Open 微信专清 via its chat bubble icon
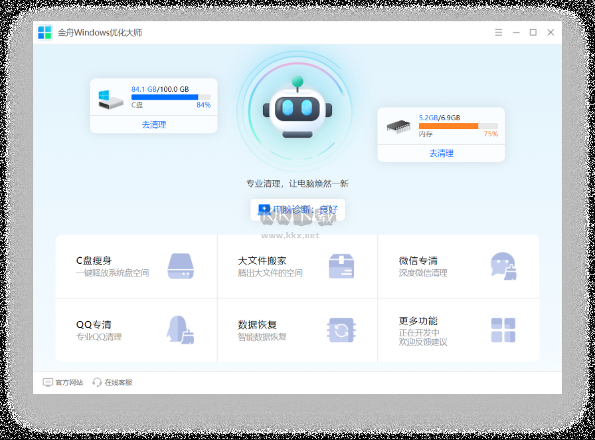The image size is (595, 440). tap(503, 266)
